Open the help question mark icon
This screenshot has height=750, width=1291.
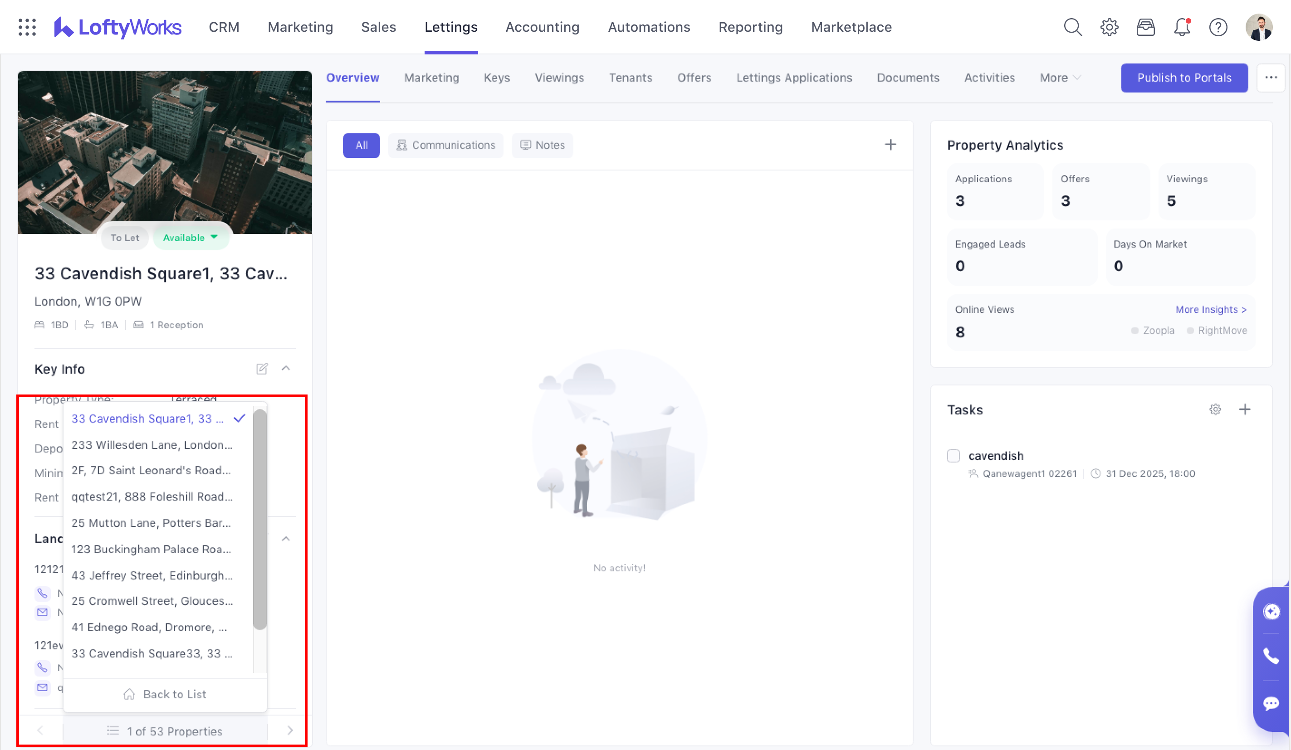pos(1218,27)
